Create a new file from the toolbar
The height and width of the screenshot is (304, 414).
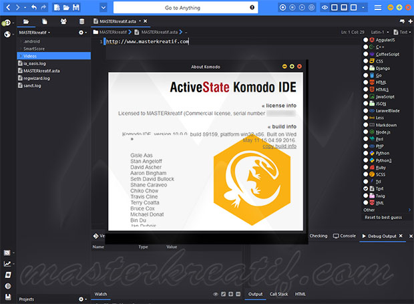[x=57, y=7]
